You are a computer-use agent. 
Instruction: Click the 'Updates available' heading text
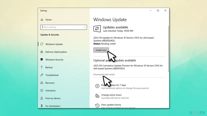click(115, 27)
